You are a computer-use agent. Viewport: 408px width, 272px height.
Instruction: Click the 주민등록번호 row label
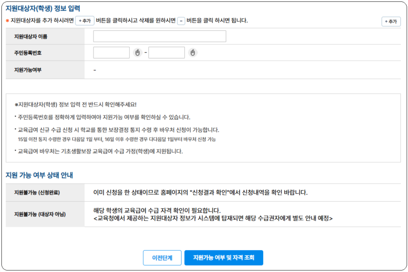(28, 53)
